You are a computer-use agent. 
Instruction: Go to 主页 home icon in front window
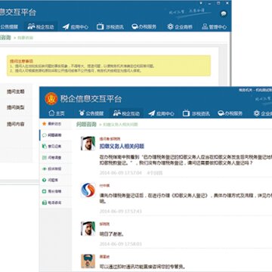coord(57,113)
